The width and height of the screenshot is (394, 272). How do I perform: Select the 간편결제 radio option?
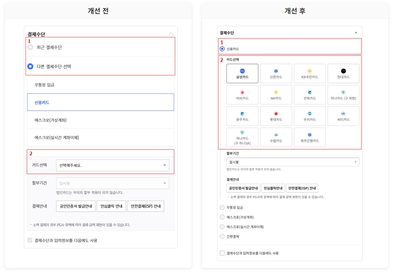point(222,236)
